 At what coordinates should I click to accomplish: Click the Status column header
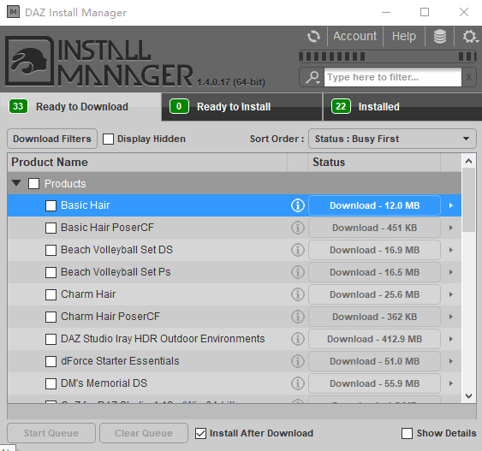tap(374, 163)
